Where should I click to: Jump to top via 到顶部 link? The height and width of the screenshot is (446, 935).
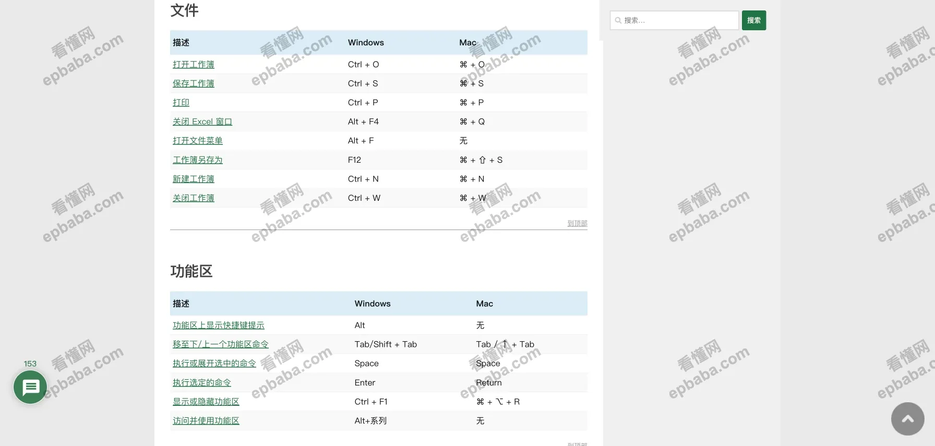[x=577, y=223]
